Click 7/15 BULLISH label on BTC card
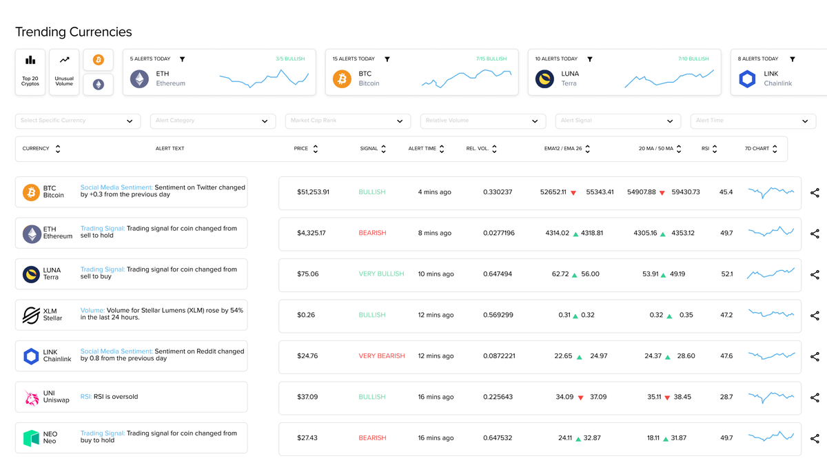The width and height of the screenshot is (827, 465). (x=491, y=59)
